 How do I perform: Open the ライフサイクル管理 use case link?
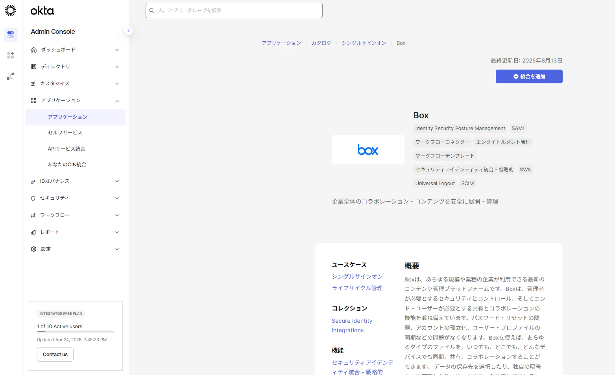(357, 288)
